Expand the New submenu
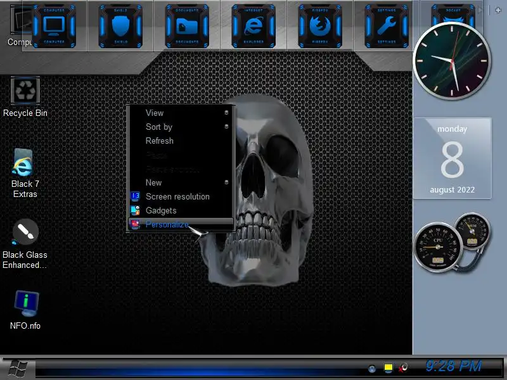Viewport: 507px width, 380px height. click(x=181, y=182)
